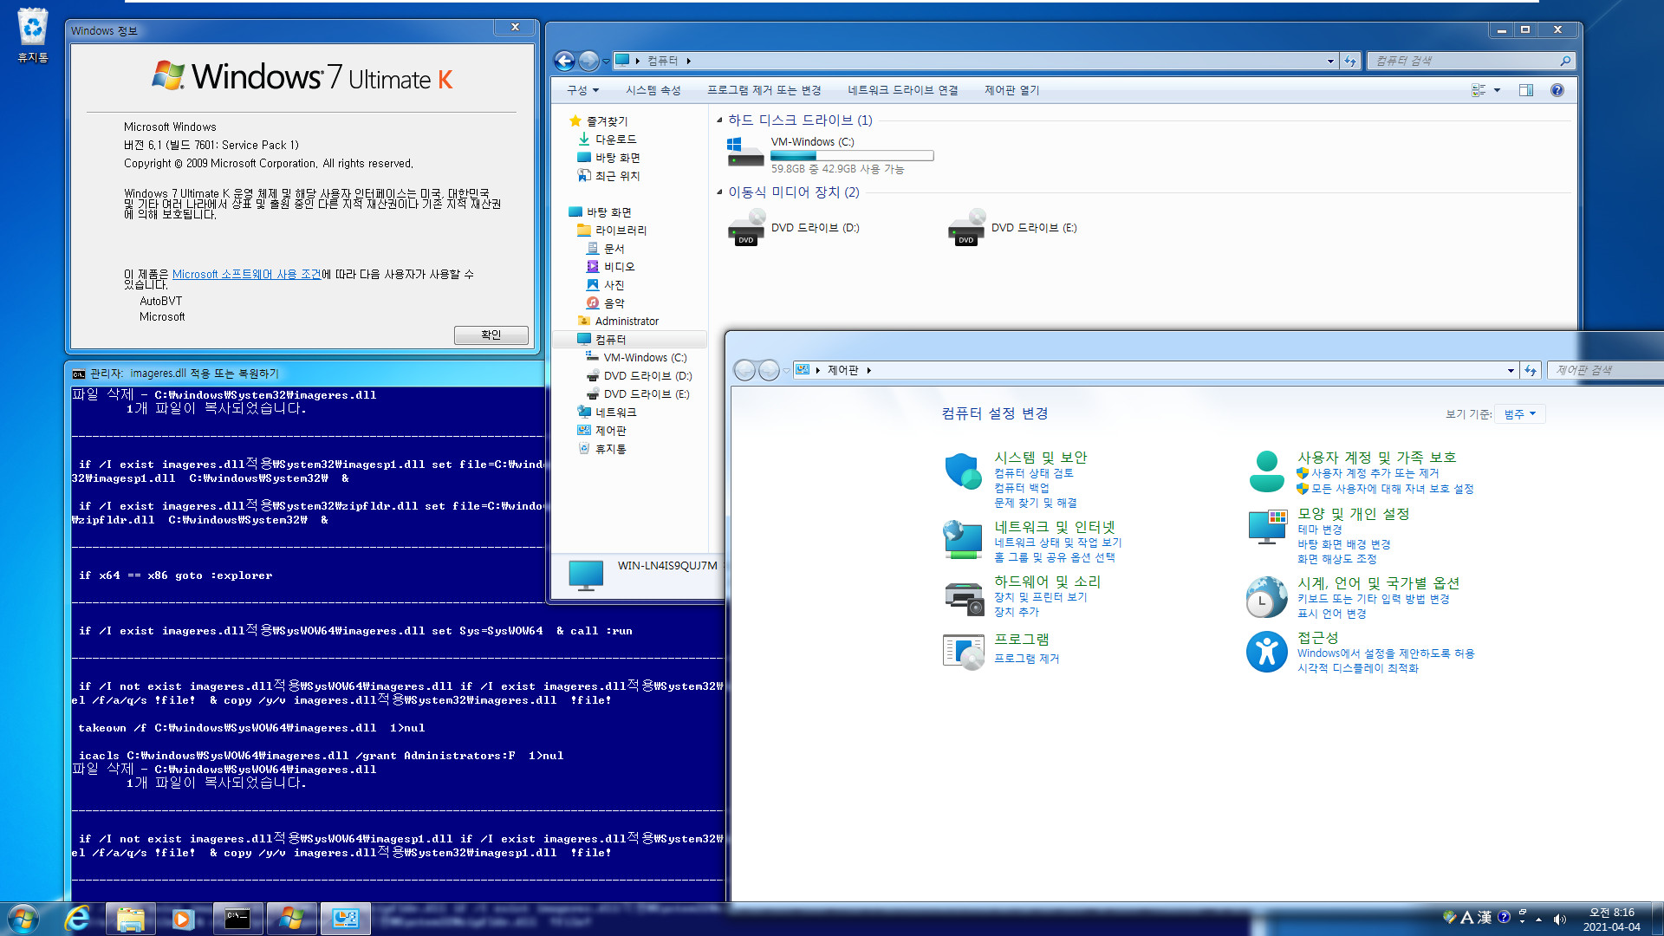The height and width of the screenshot is (936, 1664).
Task: Open the Clock, Language and Region icon
Action: (x=1266, y=596)
